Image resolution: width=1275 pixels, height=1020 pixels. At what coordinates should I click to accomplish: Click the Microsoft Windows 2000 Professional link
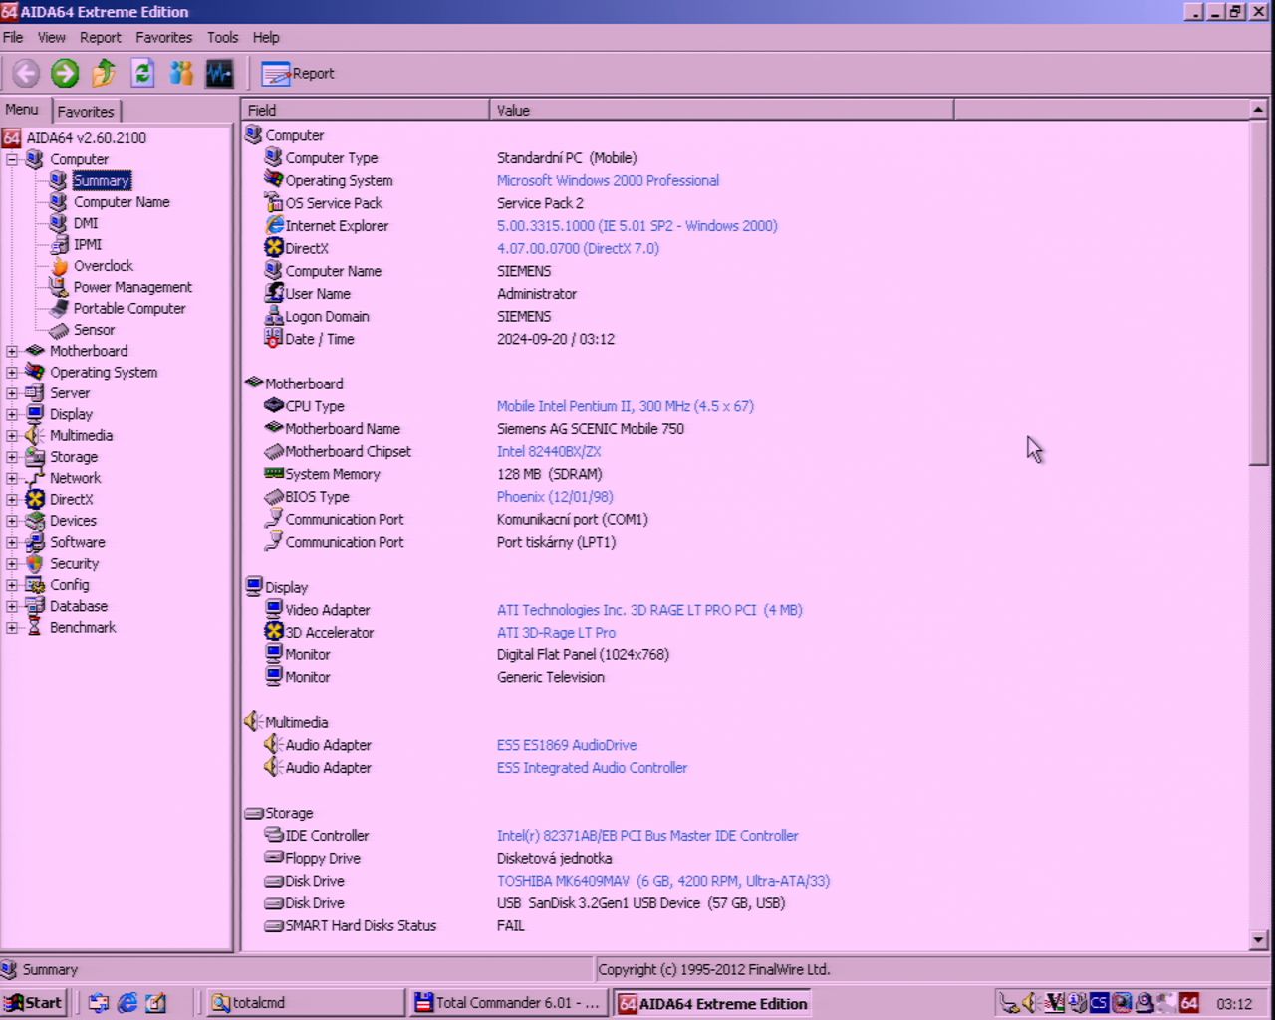[x=608, y=181]
